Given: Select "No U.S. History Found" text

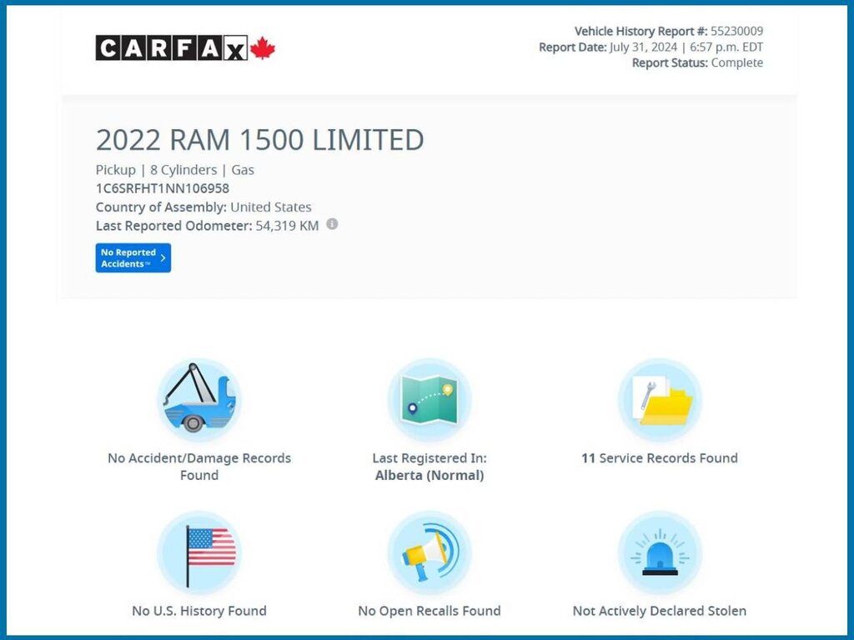Looking at the screenshot, I should (199, 611).
